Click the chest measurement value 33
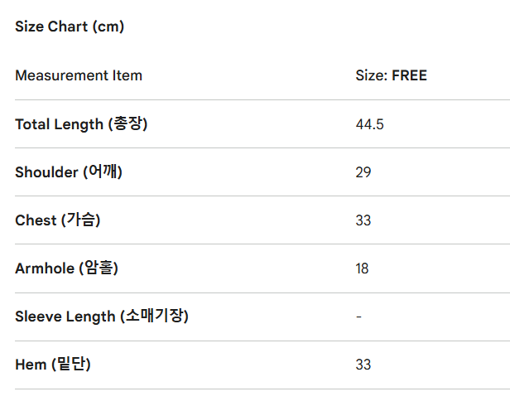 click(x=363, y=220)
